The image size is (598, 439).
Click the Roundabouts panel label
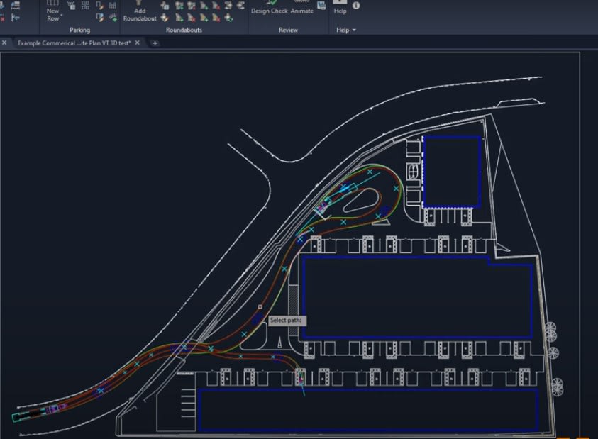(x=184, y=30)
